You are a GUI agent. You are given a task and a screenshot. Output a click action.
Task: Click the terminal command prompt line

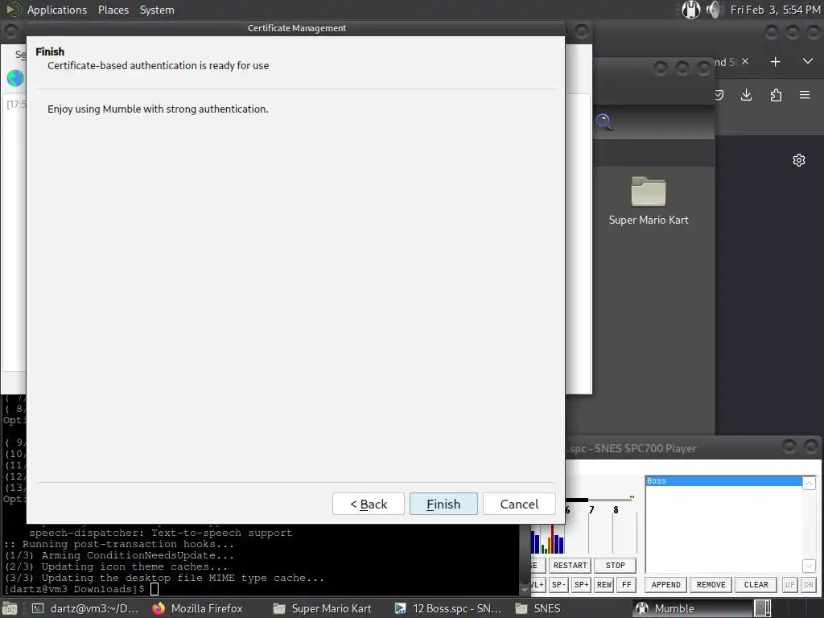(x=81, y=589)
